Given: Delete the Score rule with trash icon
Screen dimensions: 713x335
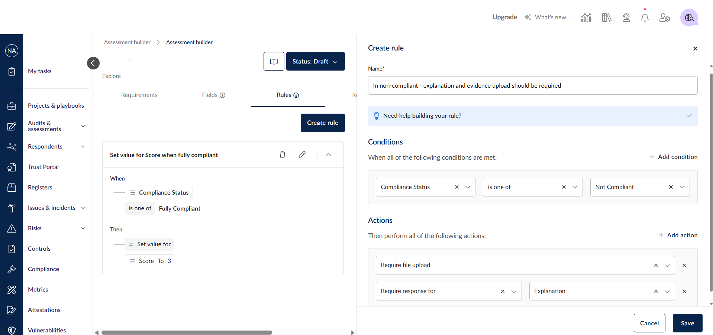Looking at the screenshot, I should point(283,155).
